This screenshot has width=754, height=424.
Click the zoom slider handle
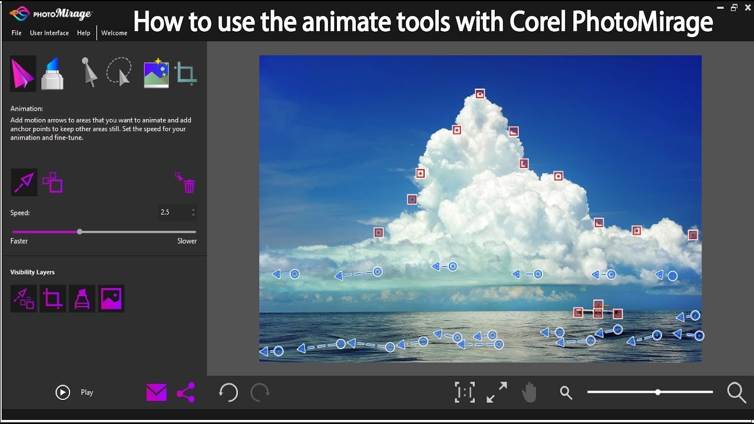click(x=657, y=392)
